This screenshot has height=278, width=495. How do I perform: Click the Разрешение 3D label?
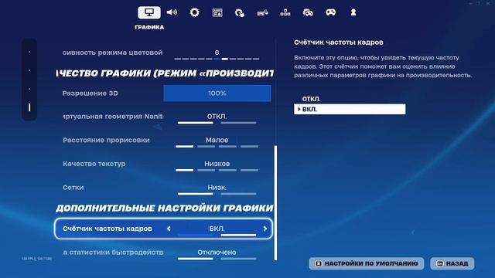tap(90, 93)
